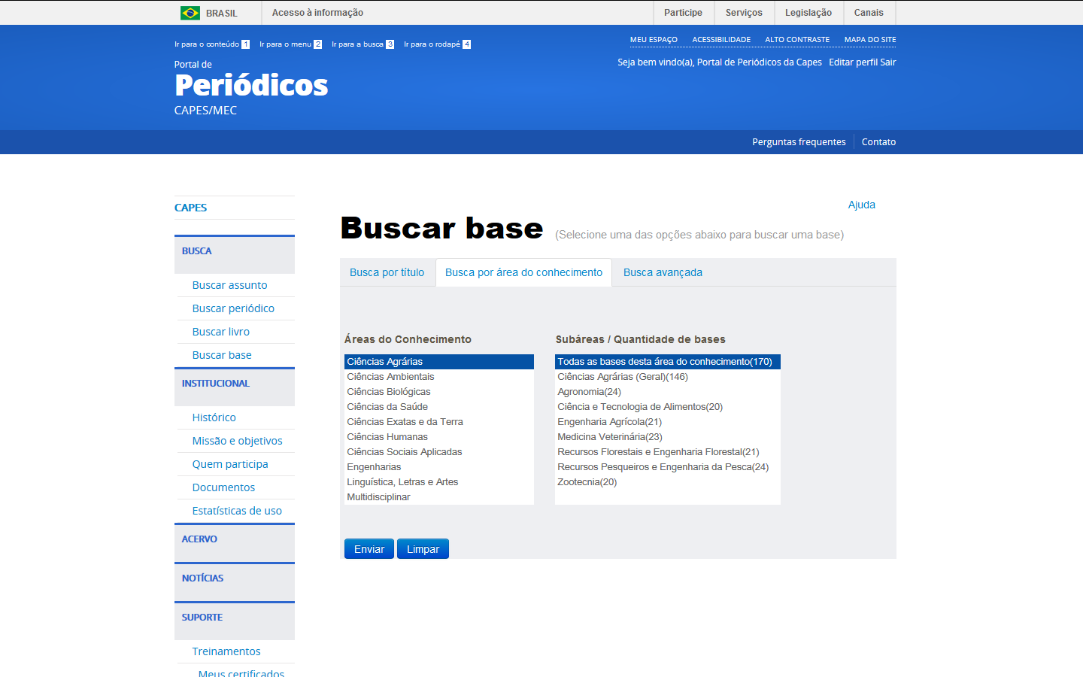Screen dimensions: 1083x677
Task: Click the Ajuda help link
Action: pyautogui.click(x=861, y=205)
